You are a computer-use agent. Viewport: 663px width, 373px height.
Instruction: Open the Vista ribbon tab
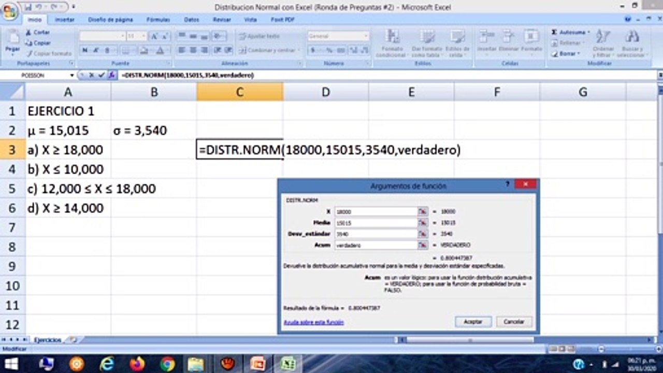(x=250, y=20)
